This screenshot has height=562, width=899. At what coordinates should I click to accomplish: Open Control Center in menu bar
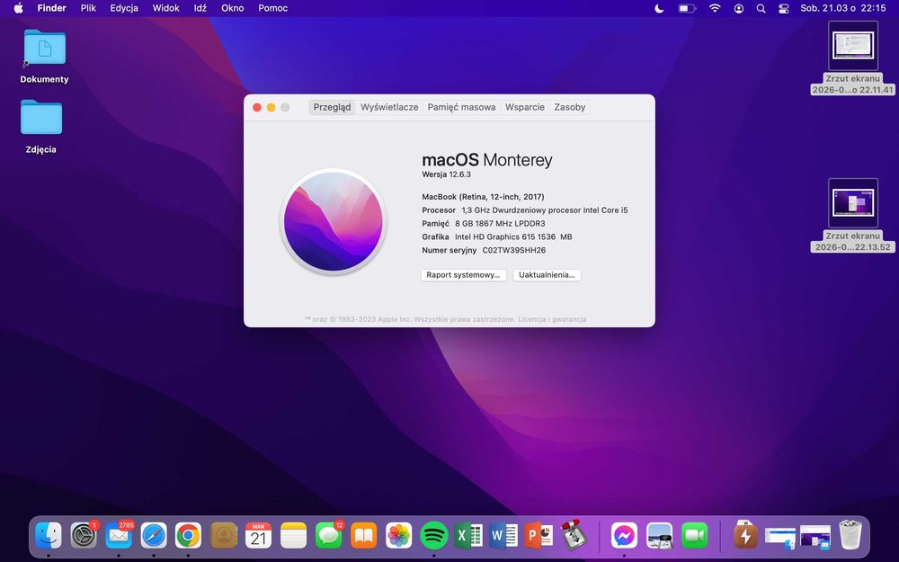tap(784, 8)
